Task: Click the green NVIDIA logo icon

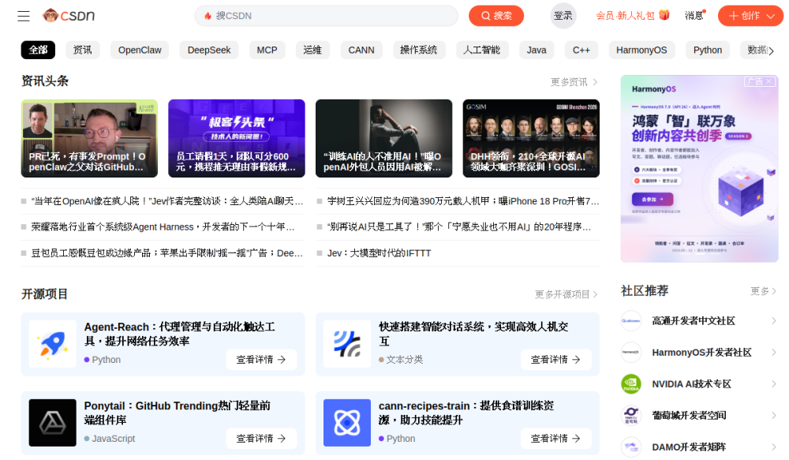Action: [631, 384]
